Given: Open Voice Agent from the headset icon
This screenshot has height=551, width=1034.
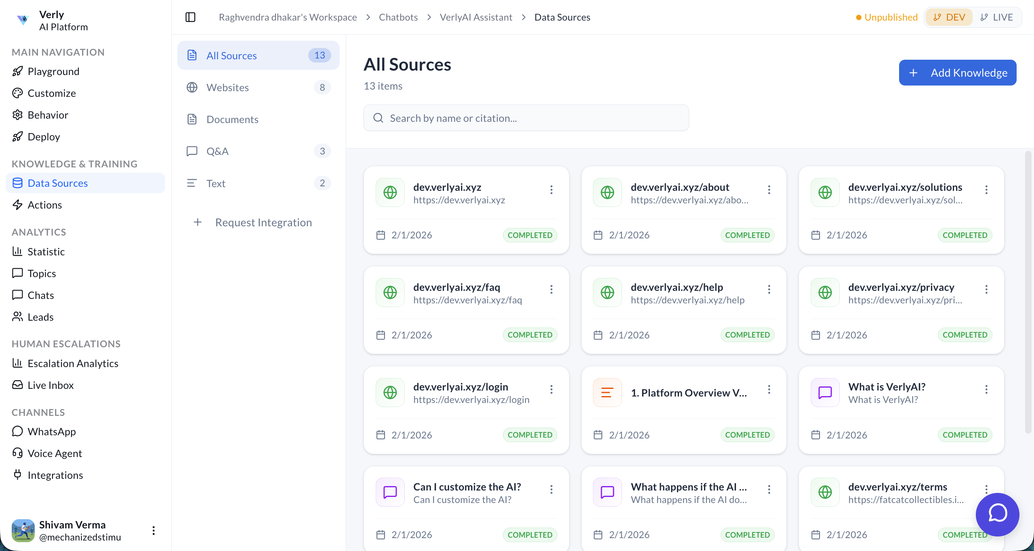Looking at the screenshot, I should click(x=17, y=453).
